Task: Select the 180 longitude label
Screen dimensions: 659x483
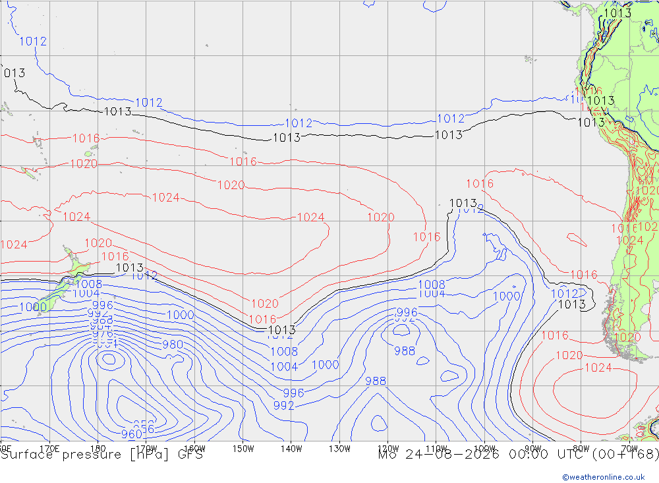Action: coord(98,449)
